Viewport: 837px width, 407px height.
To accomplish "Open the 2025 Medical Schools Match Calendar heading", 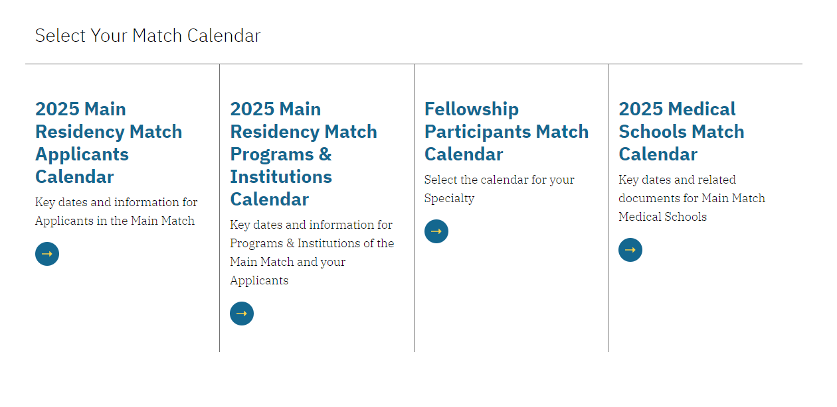I will [x=682, y=131].
